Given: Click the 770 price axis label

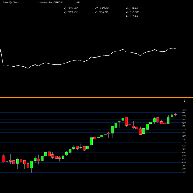Looking at the screenshot, I should 184,142.
